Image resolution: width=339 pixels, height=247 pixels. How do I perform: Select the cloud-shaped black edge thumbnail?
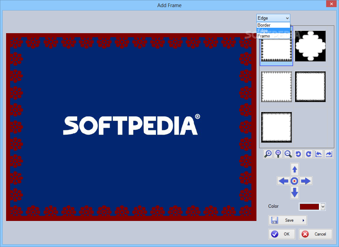(x=310, y=46)
